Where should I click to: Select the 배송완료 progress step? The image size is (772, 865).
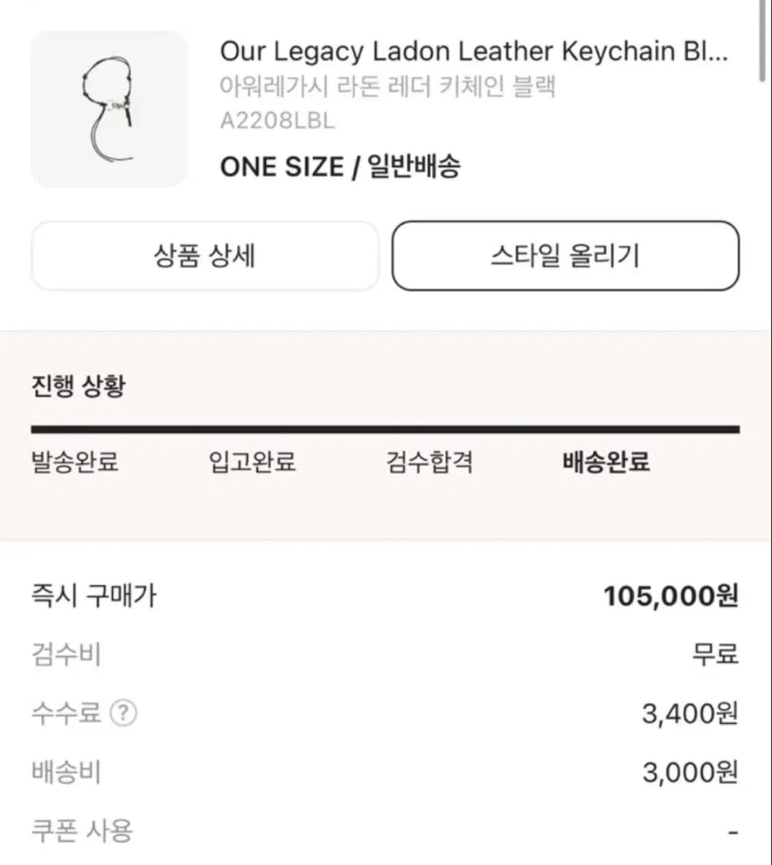click(x=605, y=462)
